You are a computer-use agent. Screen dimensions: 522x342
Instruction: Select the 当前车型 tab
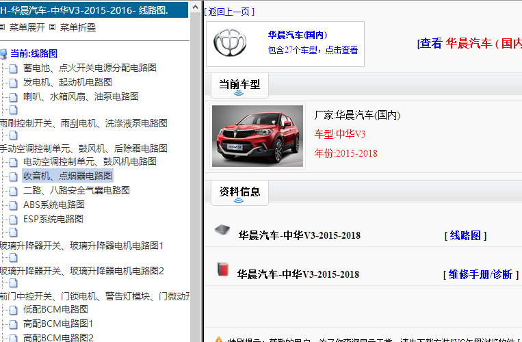(x=239, y=85)
